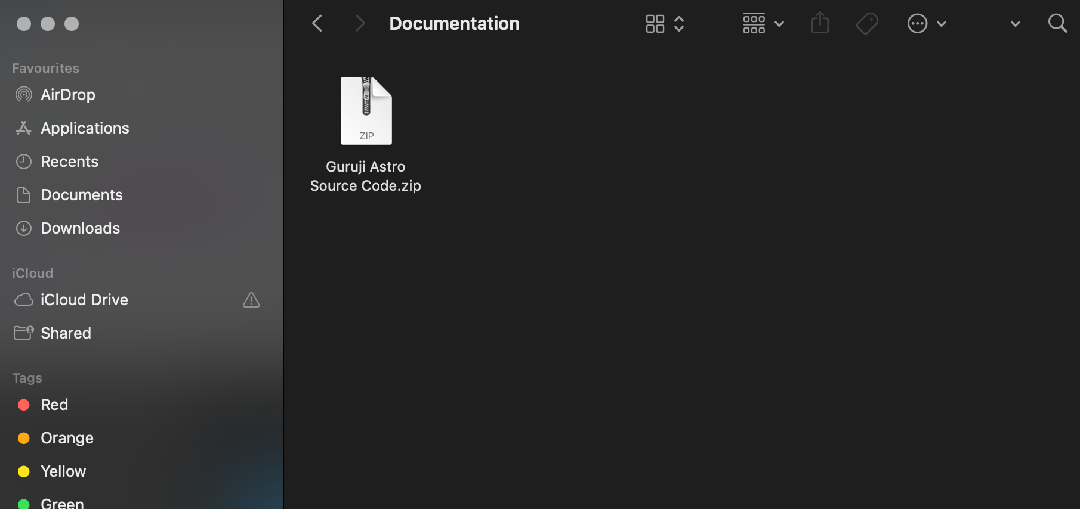Click the yellow tag dot

(x=24, y=472)
